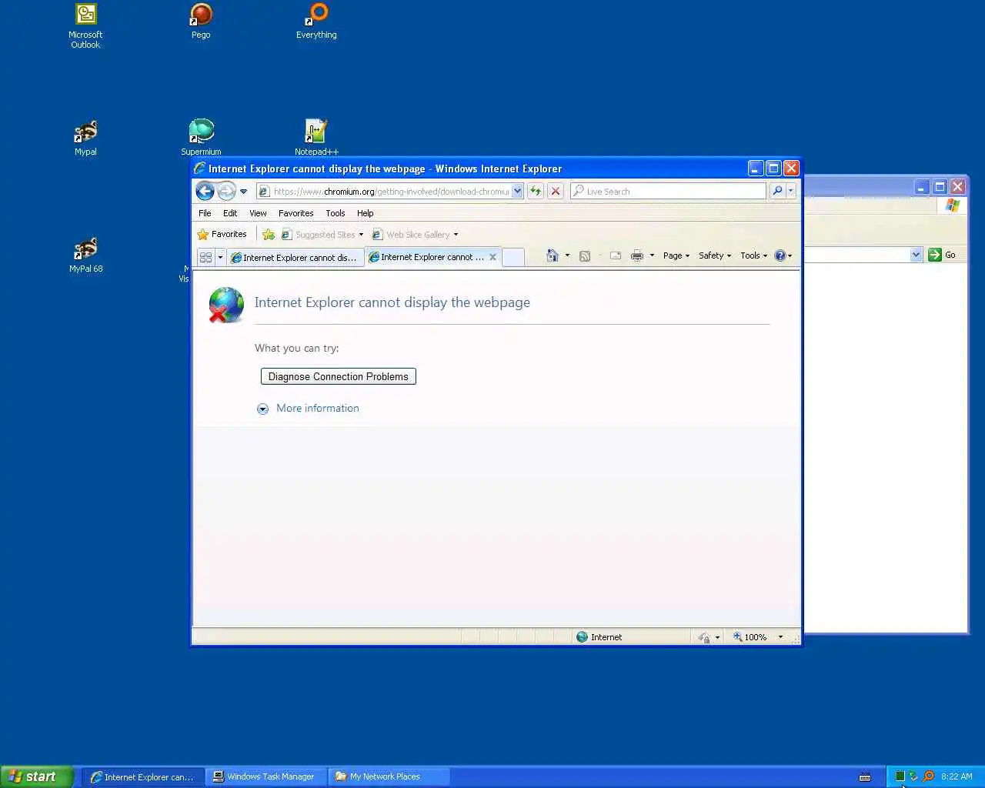
Task: Select the Notepad++ desktop icon
Action: (316, 139)
